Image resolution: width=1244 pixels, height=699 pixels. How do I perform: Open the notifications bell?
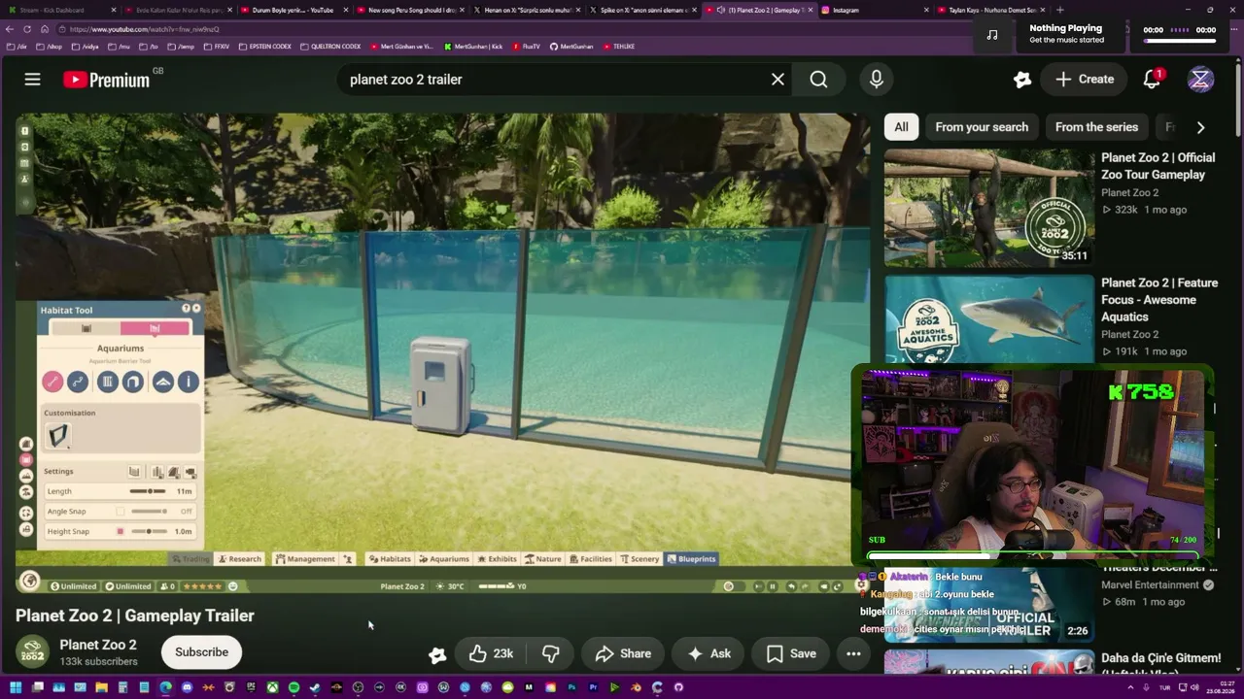pyautogui.click(x=1152, y=80)
